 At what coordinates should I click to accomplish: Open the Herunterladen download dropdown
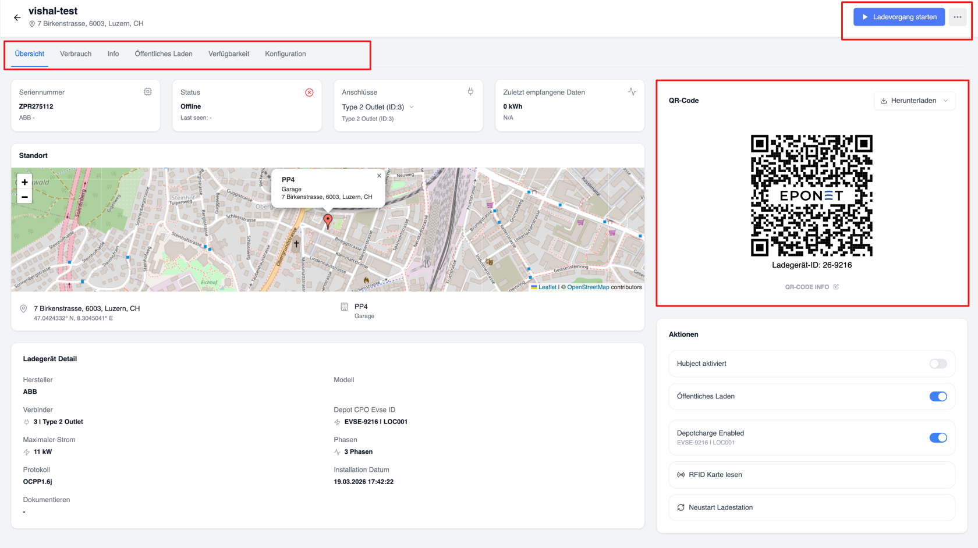pyautogui.click(x=914, y=101)
